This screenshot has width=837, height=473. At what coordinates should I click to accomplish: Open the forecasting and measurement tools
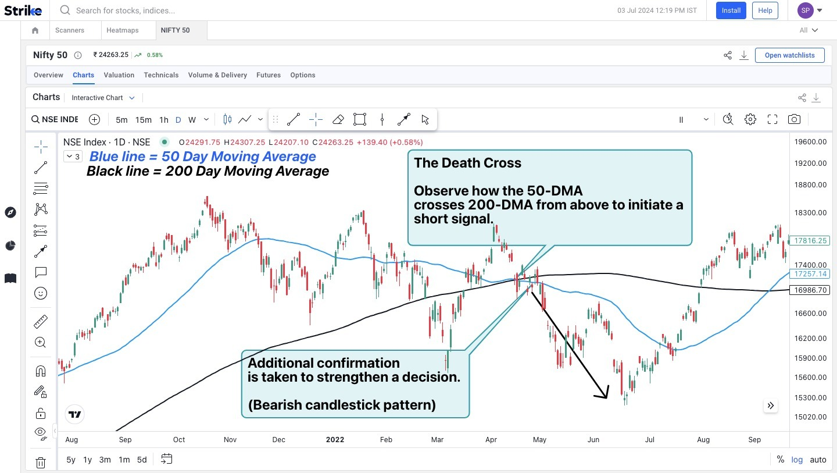click(x=41, y=230)
